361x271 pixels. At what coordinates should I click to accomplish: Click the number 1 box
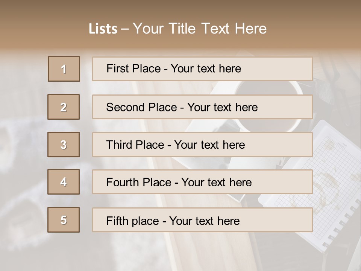(64, 69)
